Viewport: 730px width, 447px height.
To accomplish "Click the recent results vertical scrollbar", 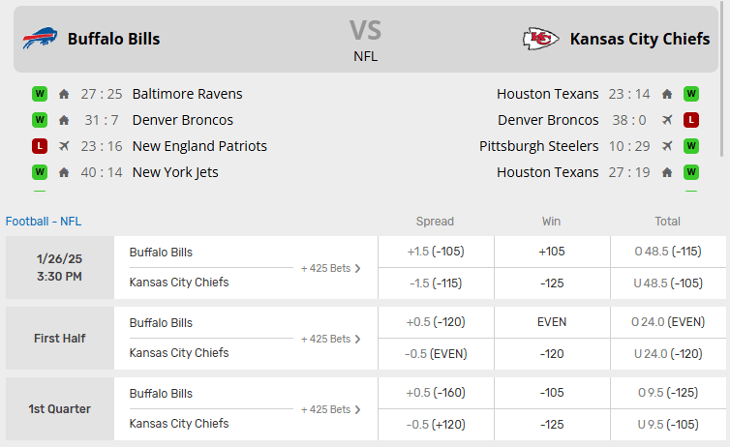I will (x=723, y=116).
